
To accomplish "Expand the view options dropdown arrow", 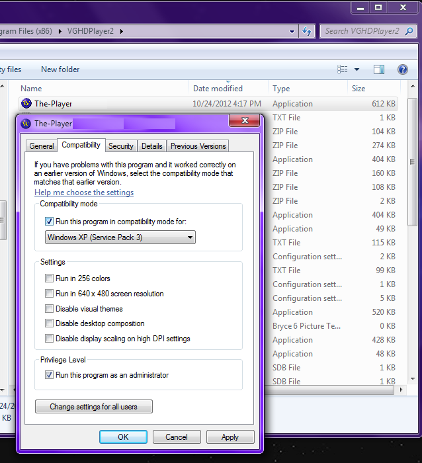I will click(357, 69).
